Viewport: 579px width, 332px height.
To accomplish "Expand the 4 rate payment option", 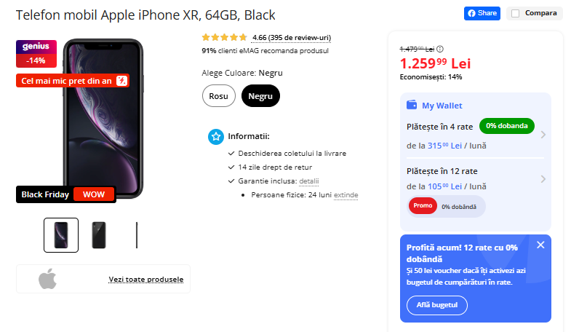I will [x=543, y=135].
